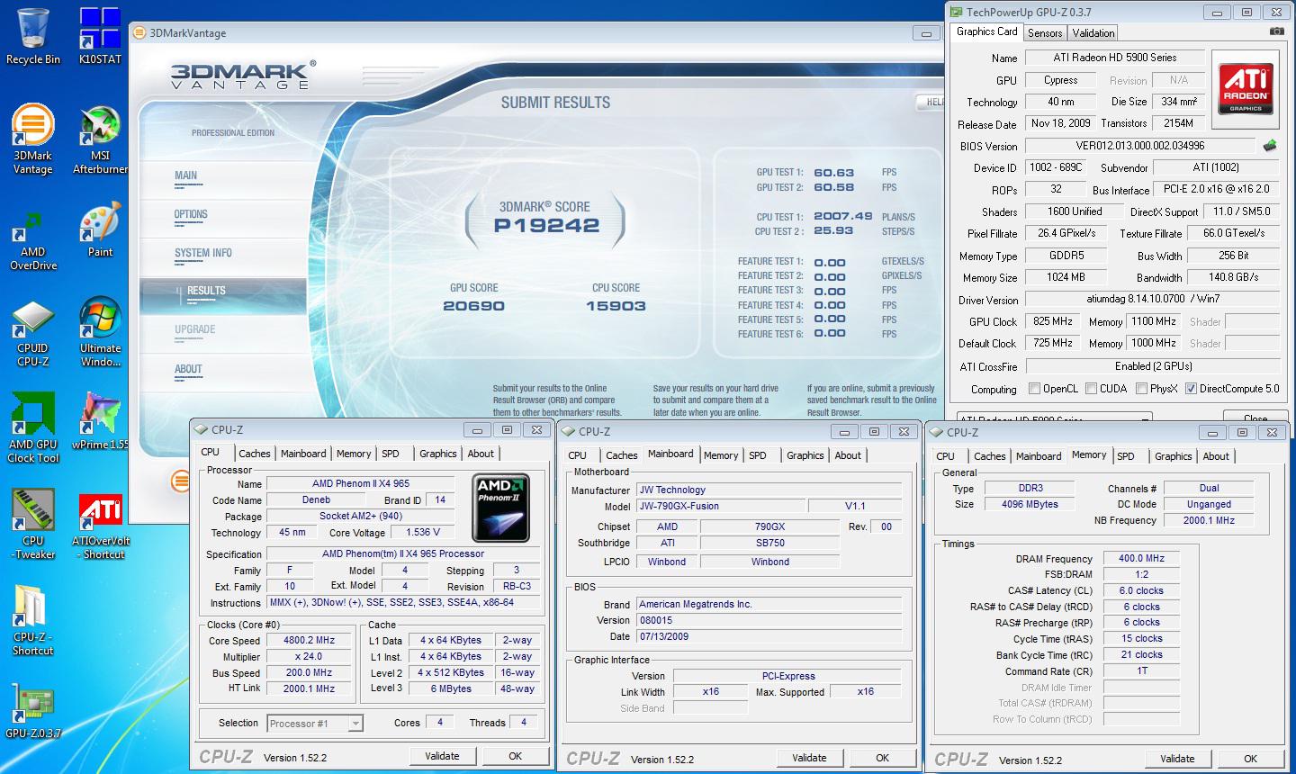Image resolution: width=1296 pixels, height=774 pixels.
Task: Click the Core Voltage 1.536 V value
Action: point(423,532)
